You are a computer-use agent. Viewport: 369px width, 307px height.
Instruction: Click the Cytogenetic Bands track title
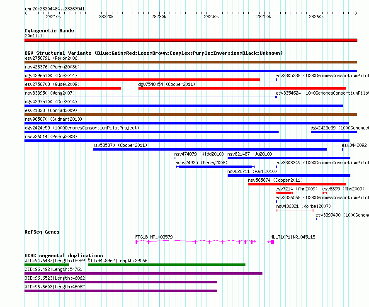49,31
